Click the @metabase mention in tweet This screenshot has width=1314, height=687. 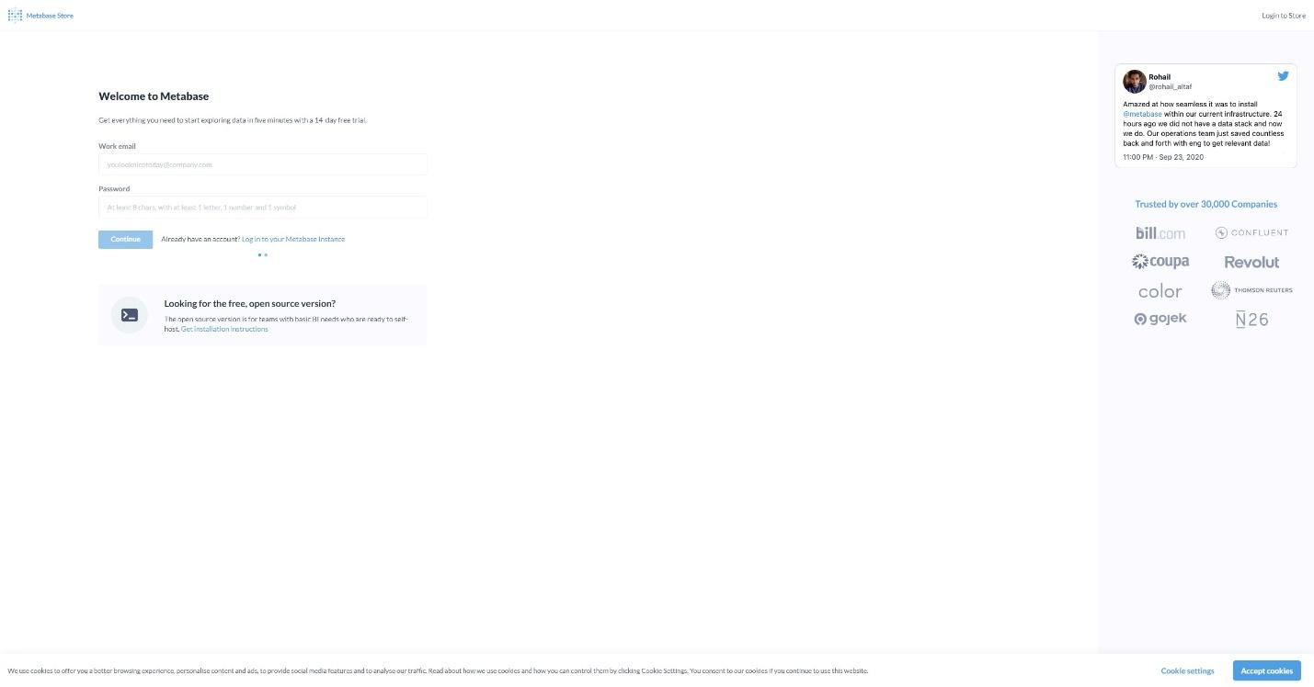click(x=1142, y=114)
